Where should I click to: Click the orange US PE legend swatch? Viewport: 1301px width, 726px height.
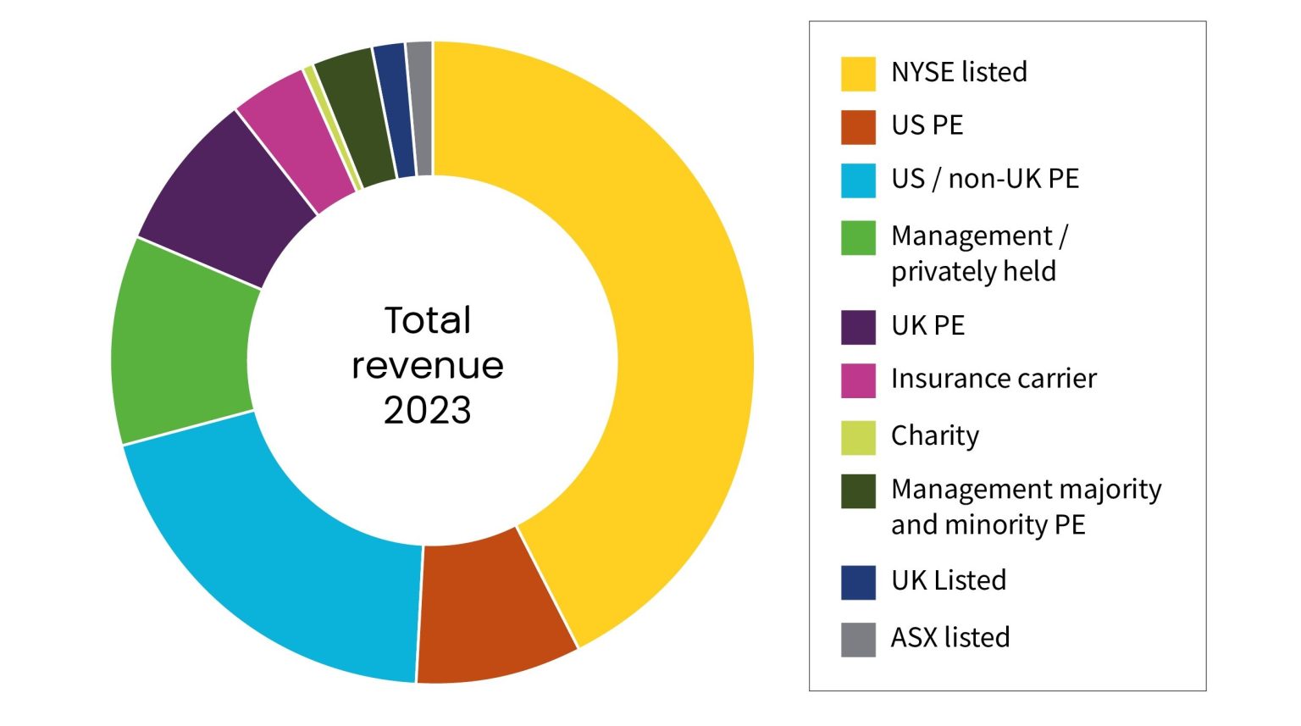pyautogui.click(x=857, y=127)
